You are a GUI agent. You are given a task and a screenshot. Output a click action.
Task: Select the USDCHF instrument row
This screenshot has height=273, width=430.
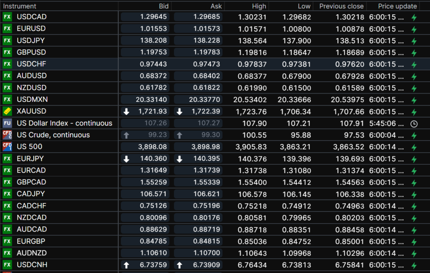(x=31, y=64)
